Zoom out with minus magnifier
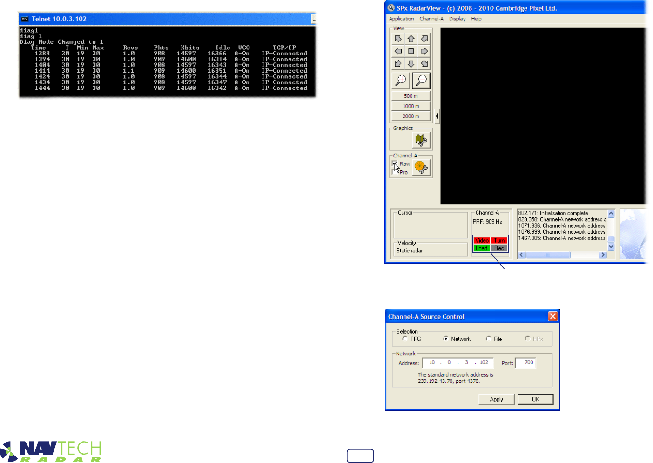653x463 pixels. click(x=421, y=81)
